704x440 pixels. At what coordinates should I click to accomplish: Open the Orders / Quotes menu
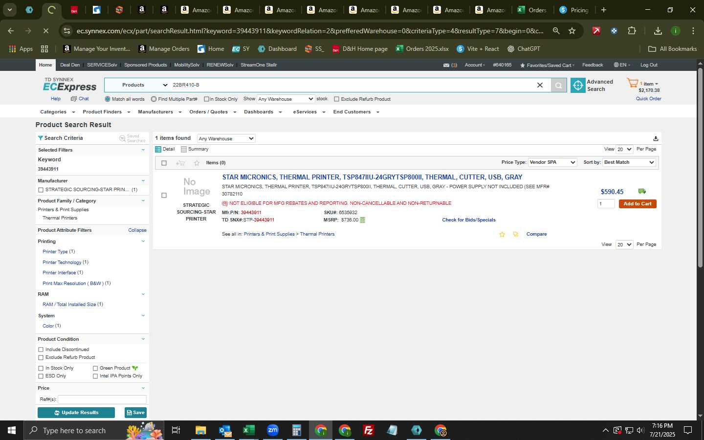[x=213, y=112]
